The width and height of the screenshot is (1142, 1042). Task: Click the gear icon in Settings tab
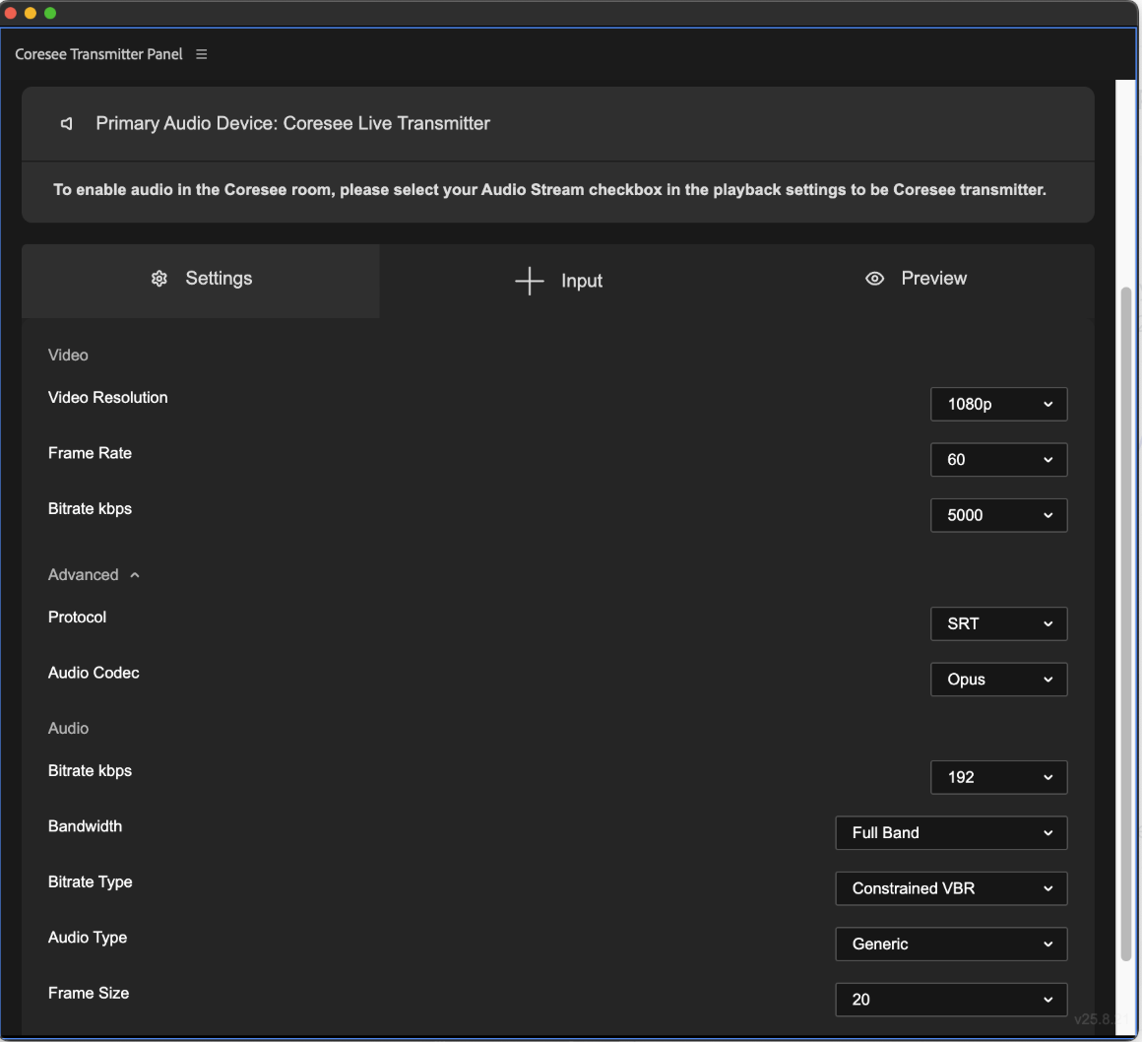pyautogui.click(x=159, y=279)
